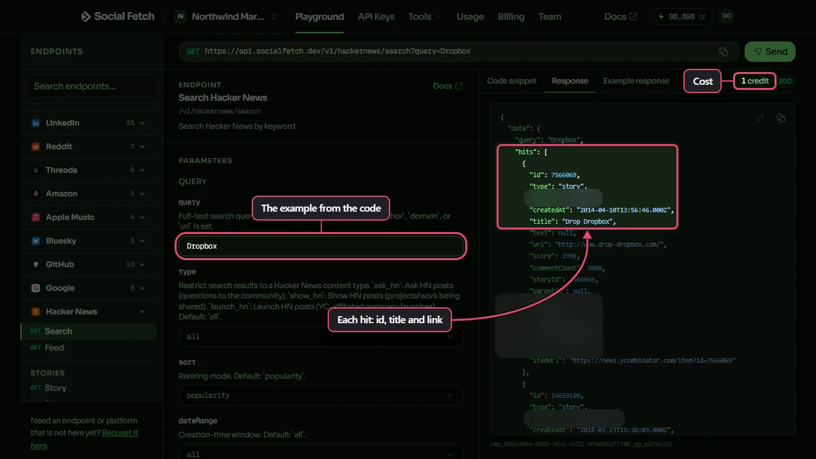
Task: Click the request ID text below the response
Action: [x=581, y=444]
